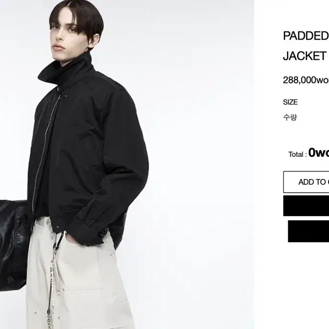Click the word JACKET in the product title
Image resolution: width=329 pixels, height=329 pixels.
[304, 56]
